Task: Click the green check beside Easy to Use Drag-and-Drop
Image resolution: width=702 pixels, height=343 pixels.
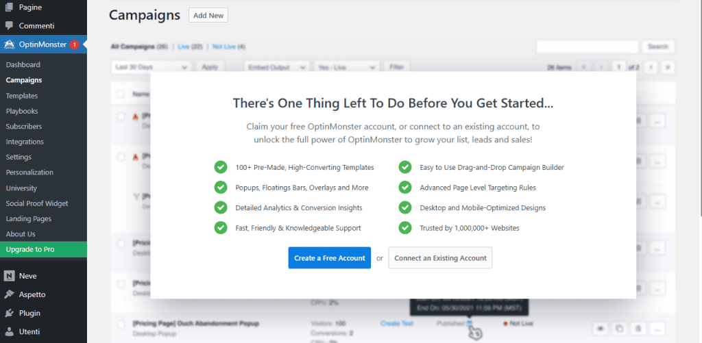Action: click(404, 167)
